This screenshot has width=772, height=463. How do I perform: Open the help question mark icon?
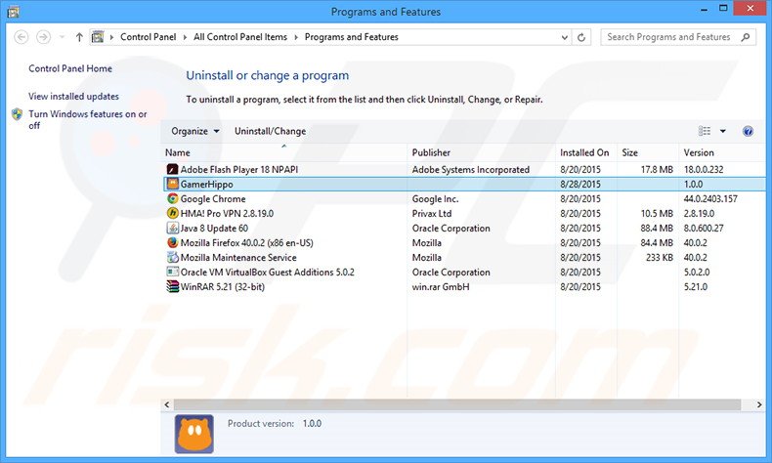(748, 131)
